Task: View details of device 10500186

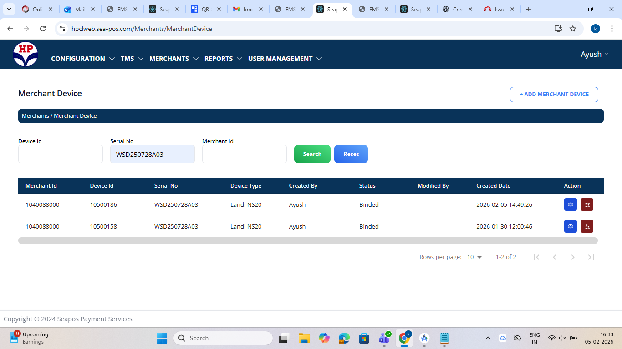Action: tap(570, 204)
